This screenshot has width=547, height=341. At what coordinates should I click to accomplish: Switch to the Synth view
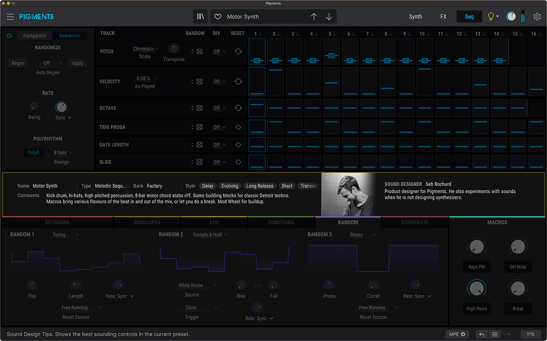[415, 17]
